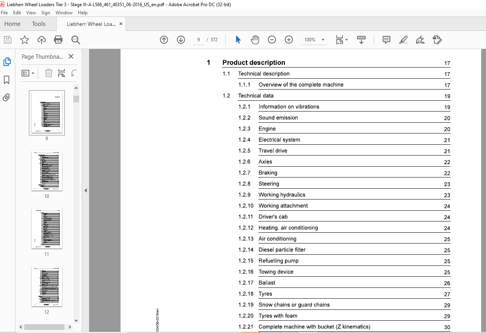The width and height of the screenshot is (486, 333).
Task: Activate the selection arrow tool
Action: 238,40
